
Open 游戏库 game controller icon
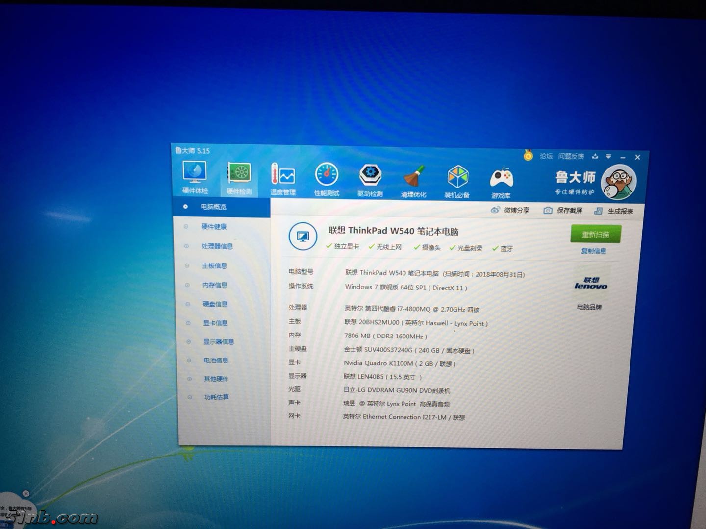(x=501, y=180)
